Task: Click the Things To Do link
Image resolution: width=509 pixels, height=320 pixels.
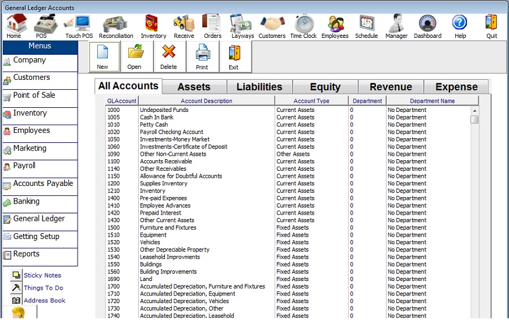Action: tap(43, 287)
